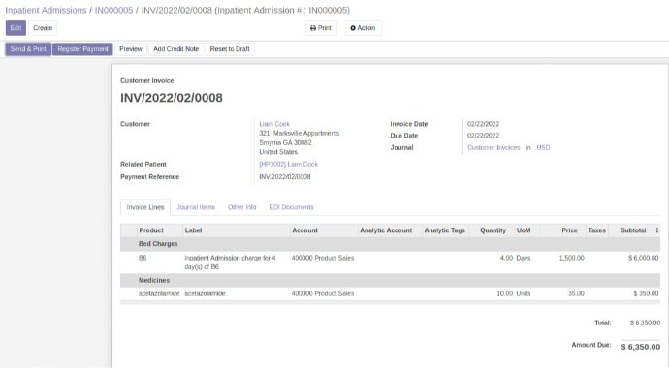This screenshot has width=669, height=368.
Task: Open the USD currency link
Action: 543,148
